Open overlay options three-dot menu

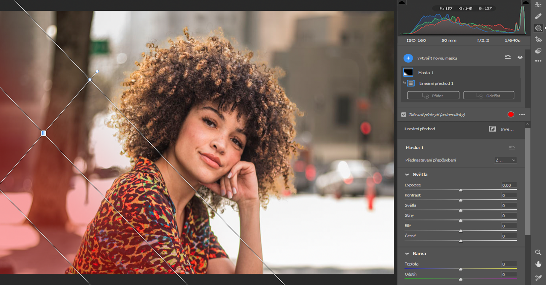(x=522, y=114)
